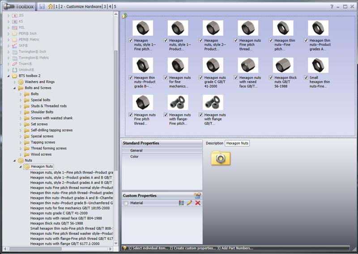Uncheck Hexagon thick nuts GB/T 56-1988 checkbox
This screenshot has width=358, height=254.
[272, 78]
